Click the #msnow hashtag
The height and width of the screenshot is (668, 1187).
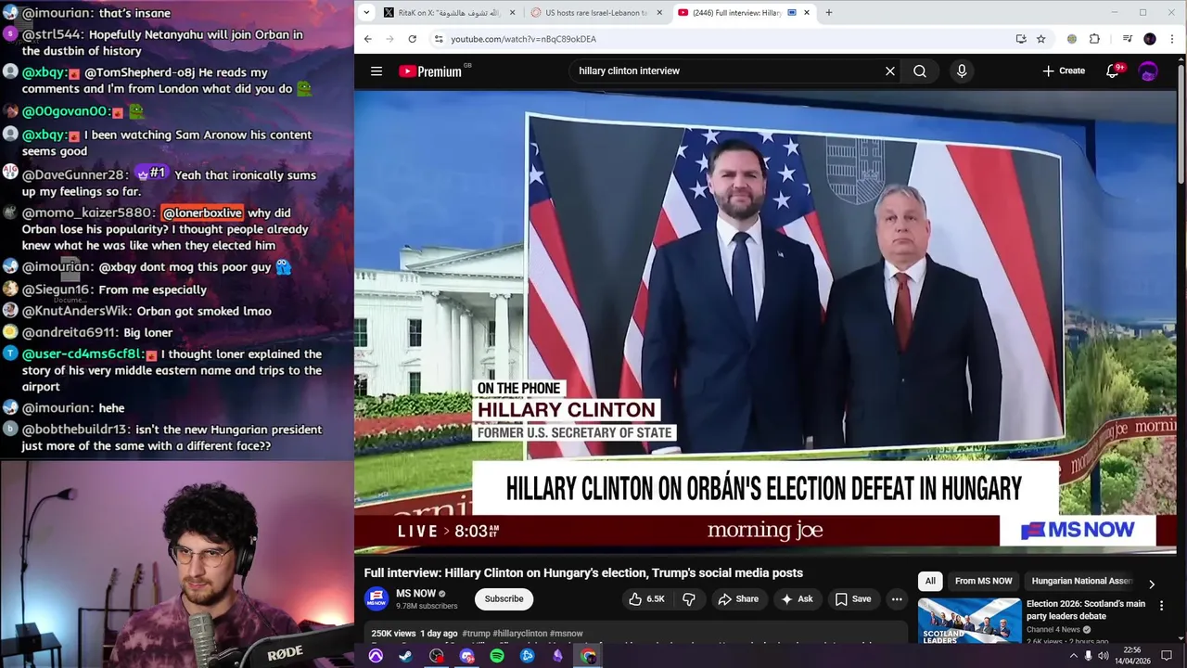click(567, 634)
